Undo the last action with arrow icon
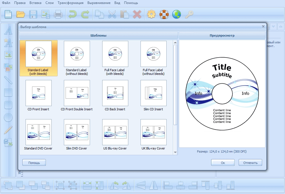Viewport: 285px width, 194px height. pos(73,14)
